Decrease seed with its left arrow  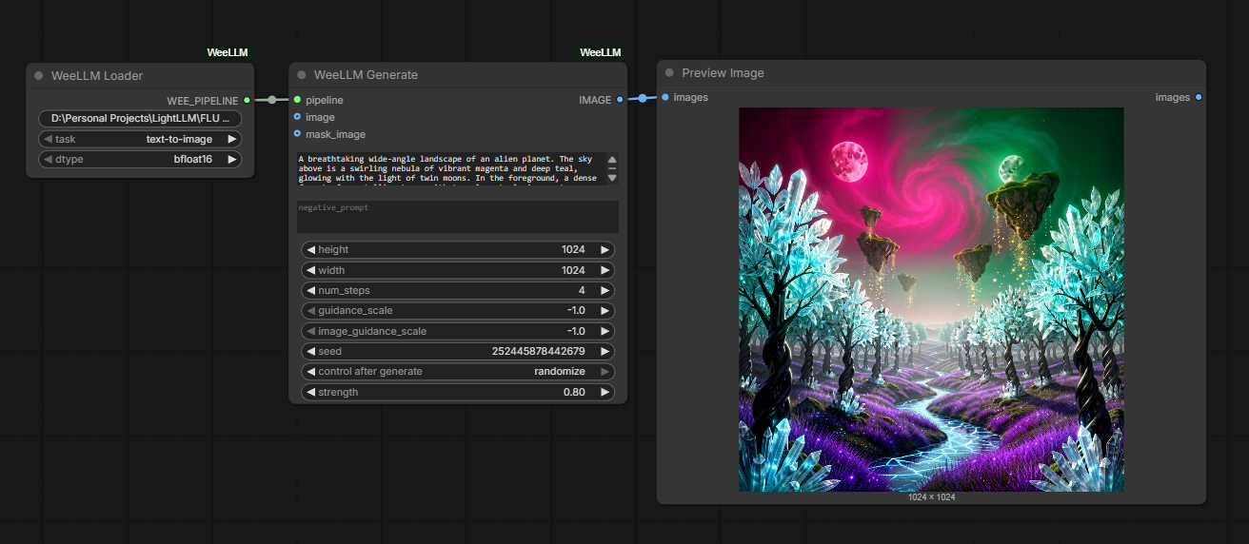coord(309,352)
